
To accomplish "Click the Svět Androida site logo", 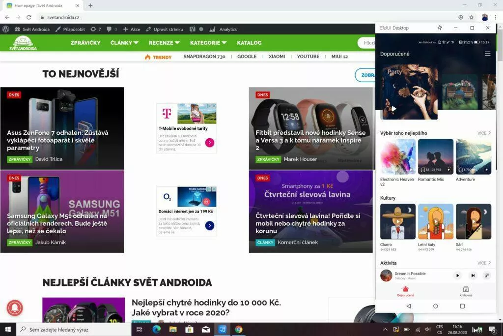I will pyautogui.click(x=23, y=43).
